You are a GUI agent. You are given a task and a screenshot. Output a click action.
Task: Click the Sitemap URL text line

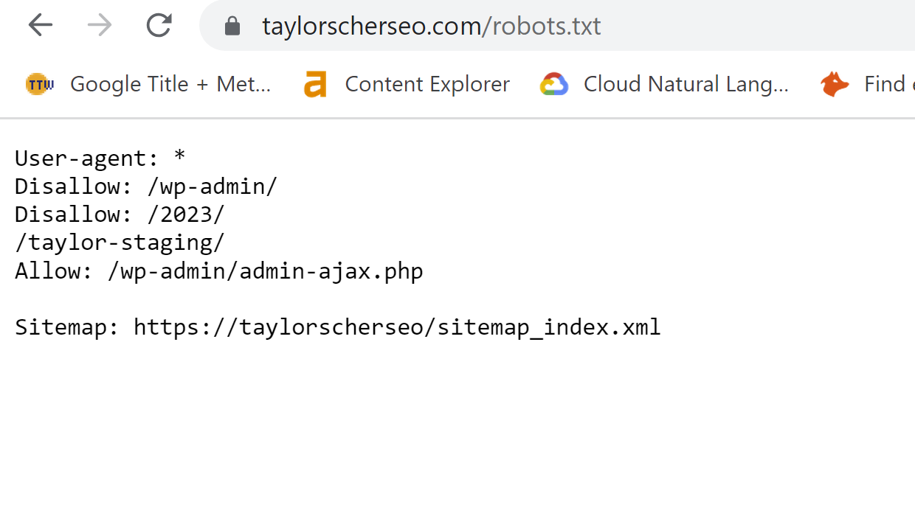point(337,327)
